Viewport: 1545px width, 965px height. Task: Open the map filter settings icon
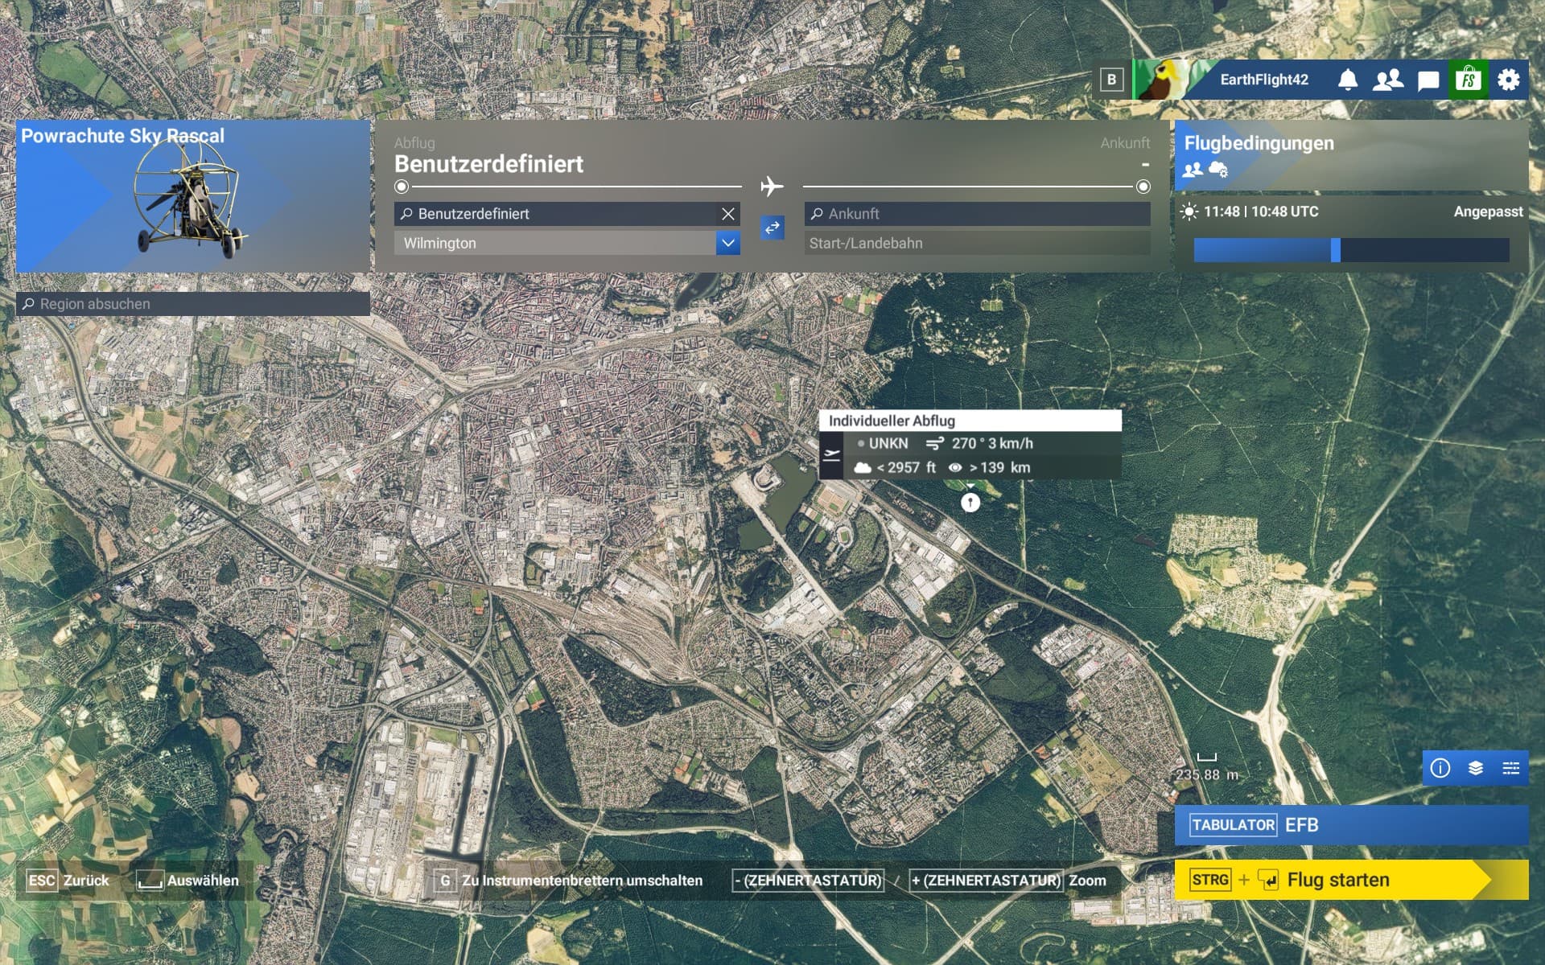click(1511, 768)
